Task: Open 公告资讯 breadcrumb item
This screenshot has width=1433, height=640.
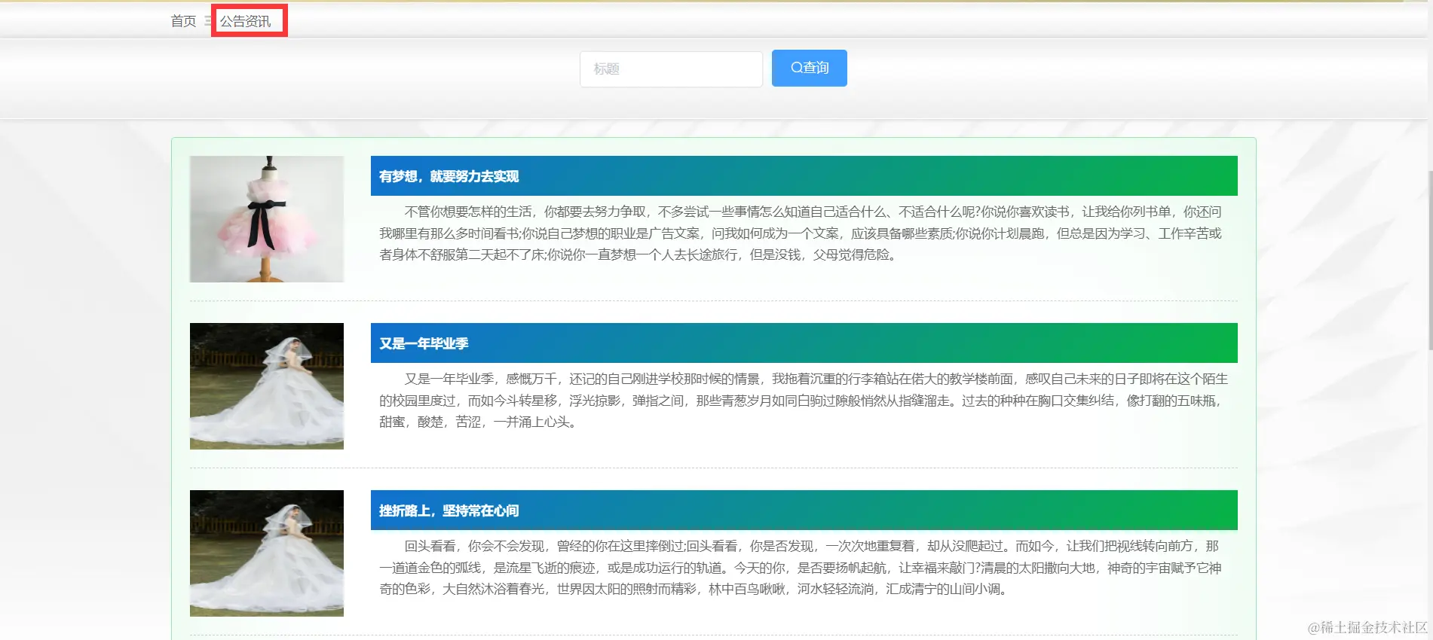Action: (x=245, y=21)
